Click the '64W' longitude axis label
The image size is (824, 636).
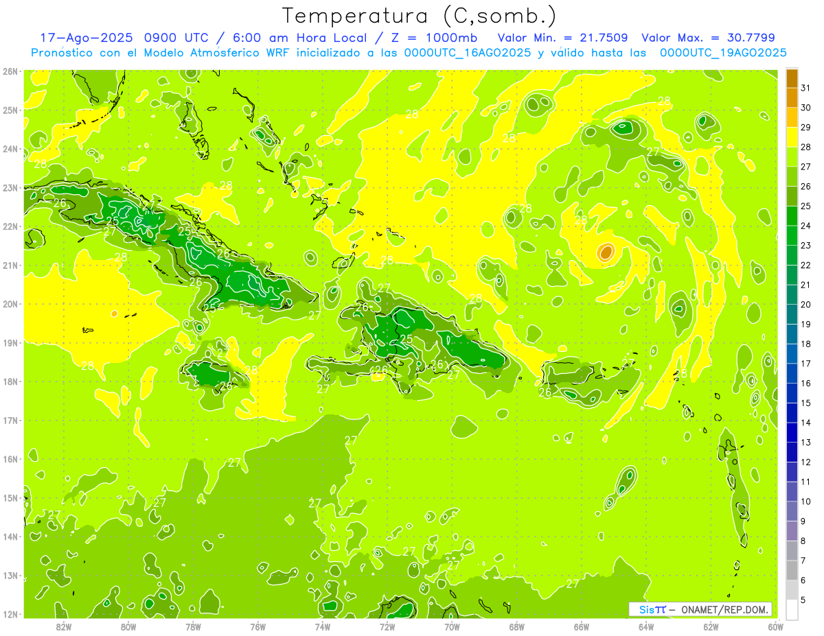pos(646,626)
